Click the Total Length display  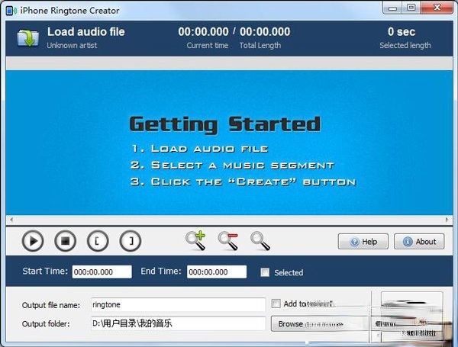click(265, 32)
